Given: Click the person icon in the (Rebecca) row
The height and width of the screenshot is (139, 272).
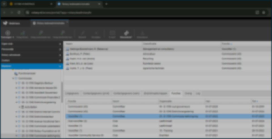Looking at the screenshot, I should 67,49.
